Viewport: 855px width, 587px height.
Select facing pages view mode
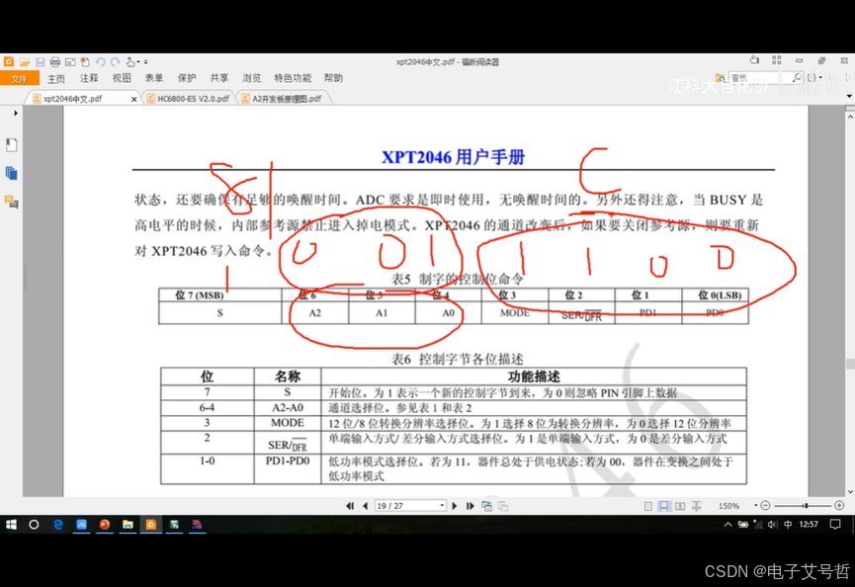tap(680, 506)
